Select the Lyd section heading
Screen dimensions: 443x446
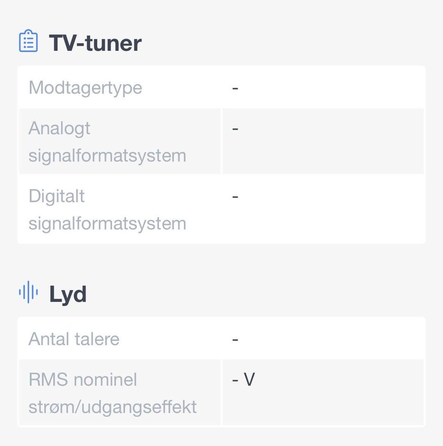pos(68,294)
